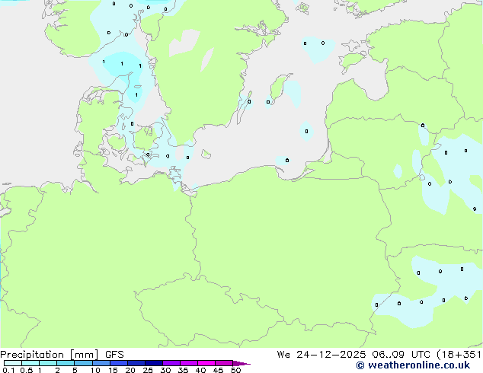483x373 pixels.
Task: Pick the 10–15 mm blue legend swatch
Action: (x=101, y=363)
